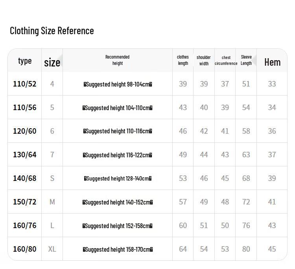This screenshot has width=295, height=269.
Task: Select size M cell
Action: 52,202
